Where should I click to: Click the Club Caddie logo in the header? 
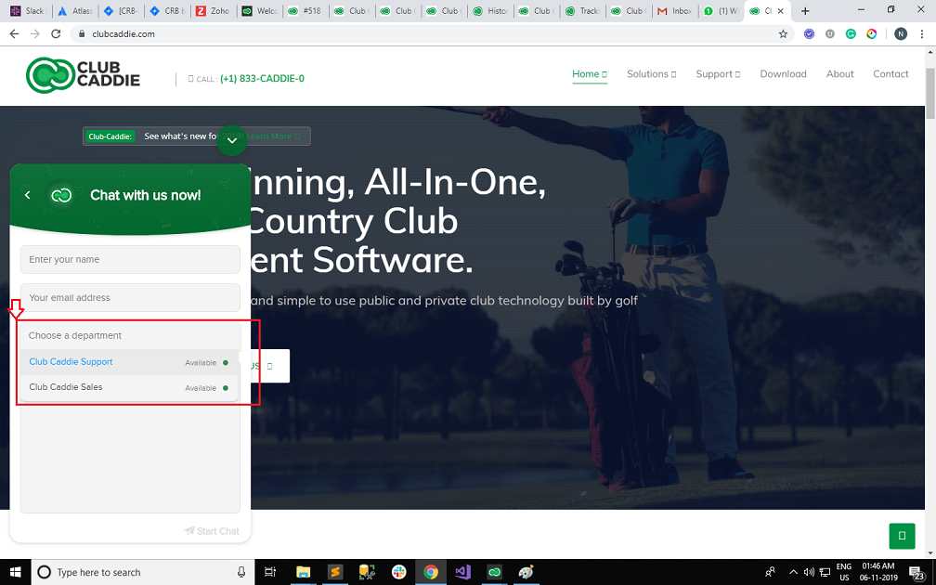pyautogui.click(x=83, y=75)
